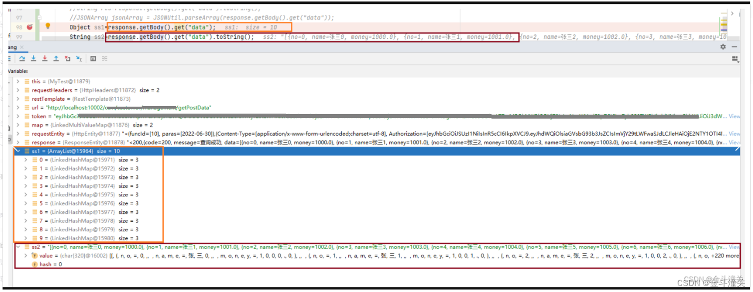The height and width of the screenshot is (292, 753).
Task: Click the Step Over debugger icon
Action: coord(22,58)
